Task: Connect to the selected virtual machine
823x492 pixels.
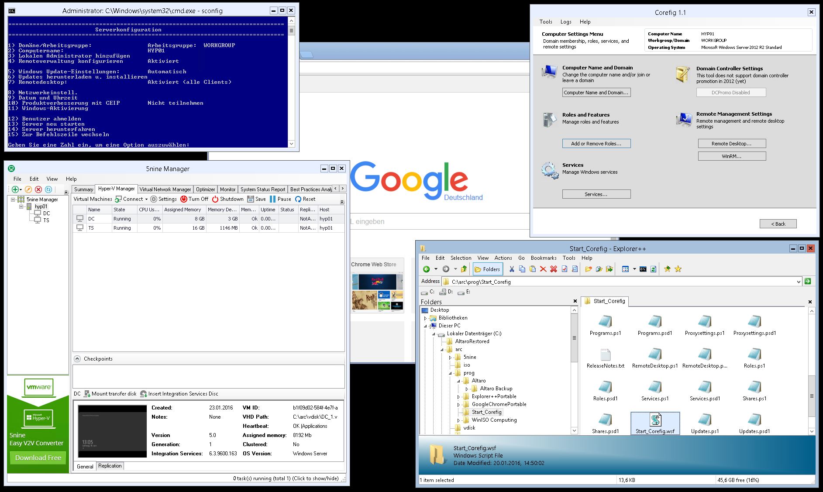Action: [129, 199]
